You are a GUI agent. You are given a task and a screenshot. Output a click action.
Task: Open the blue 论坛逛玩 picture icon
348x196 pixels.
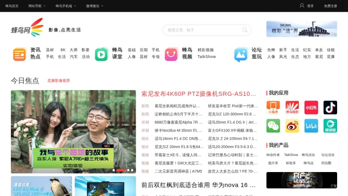tap(241, 54)
